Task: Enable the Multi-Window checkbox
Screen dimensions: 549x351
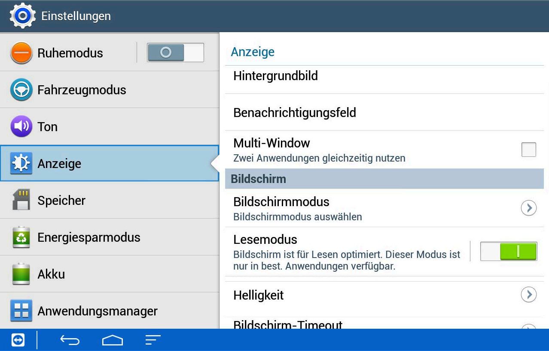Action: [528, 150]
